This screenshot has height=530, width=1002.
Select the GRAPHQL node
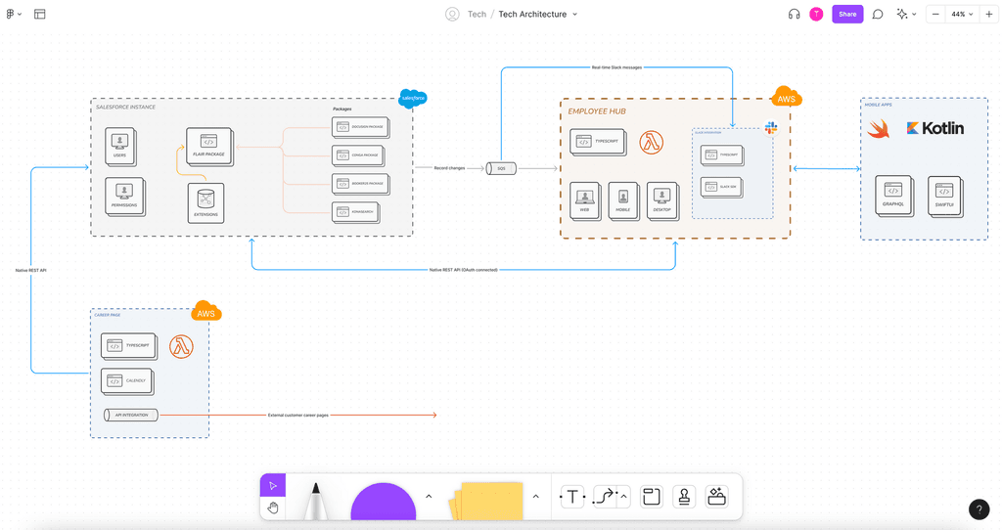(x=894, y=196)
